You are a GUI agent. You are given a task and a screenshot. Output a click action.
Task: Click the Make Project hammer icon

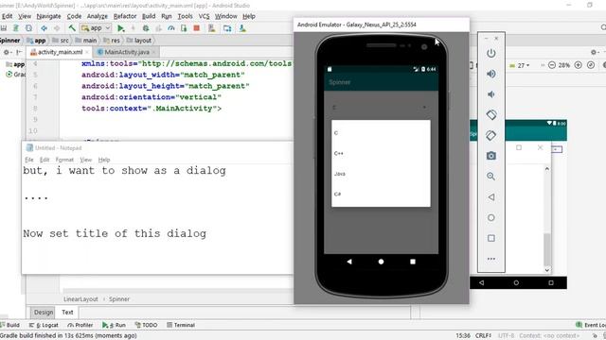click(72, 28)
